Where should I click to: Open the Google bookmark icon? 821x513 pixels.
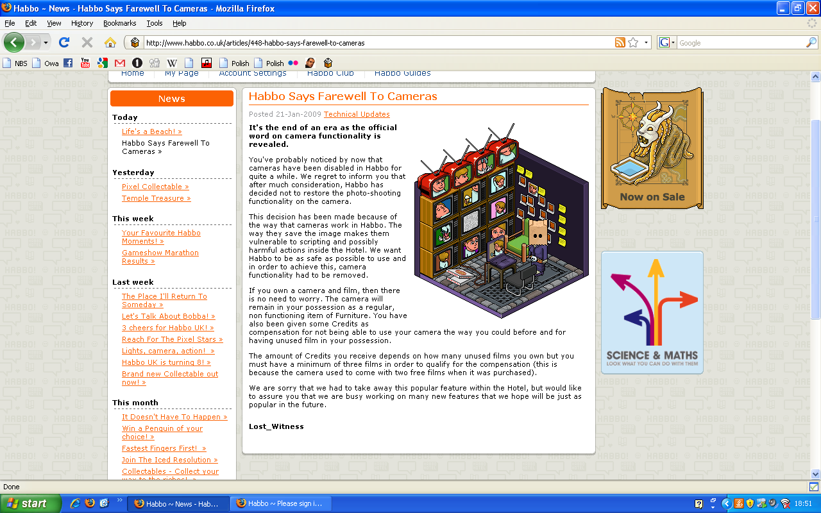[x=103, y=63]
